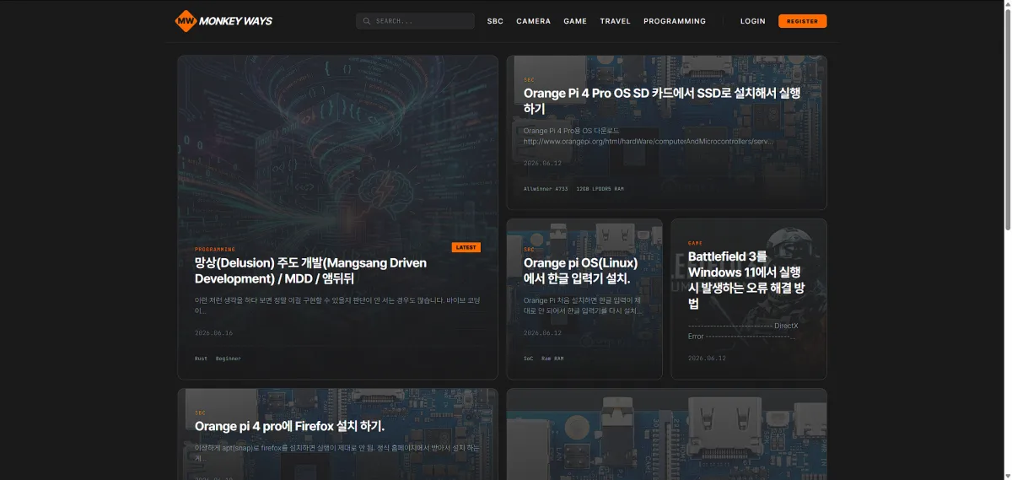Open the TRAVEL menu item

(615, 21)
